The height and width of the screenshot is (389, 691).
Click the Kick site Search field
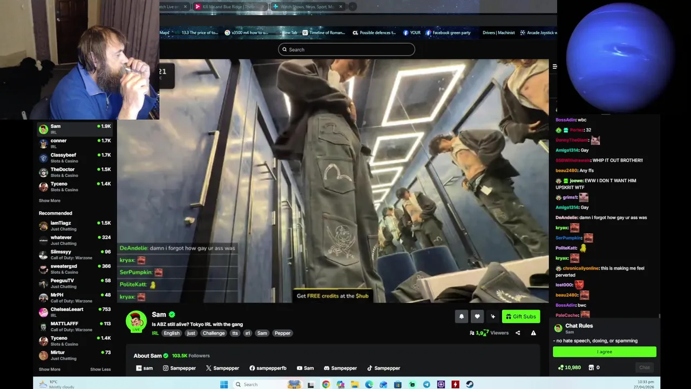click(347, 50)
